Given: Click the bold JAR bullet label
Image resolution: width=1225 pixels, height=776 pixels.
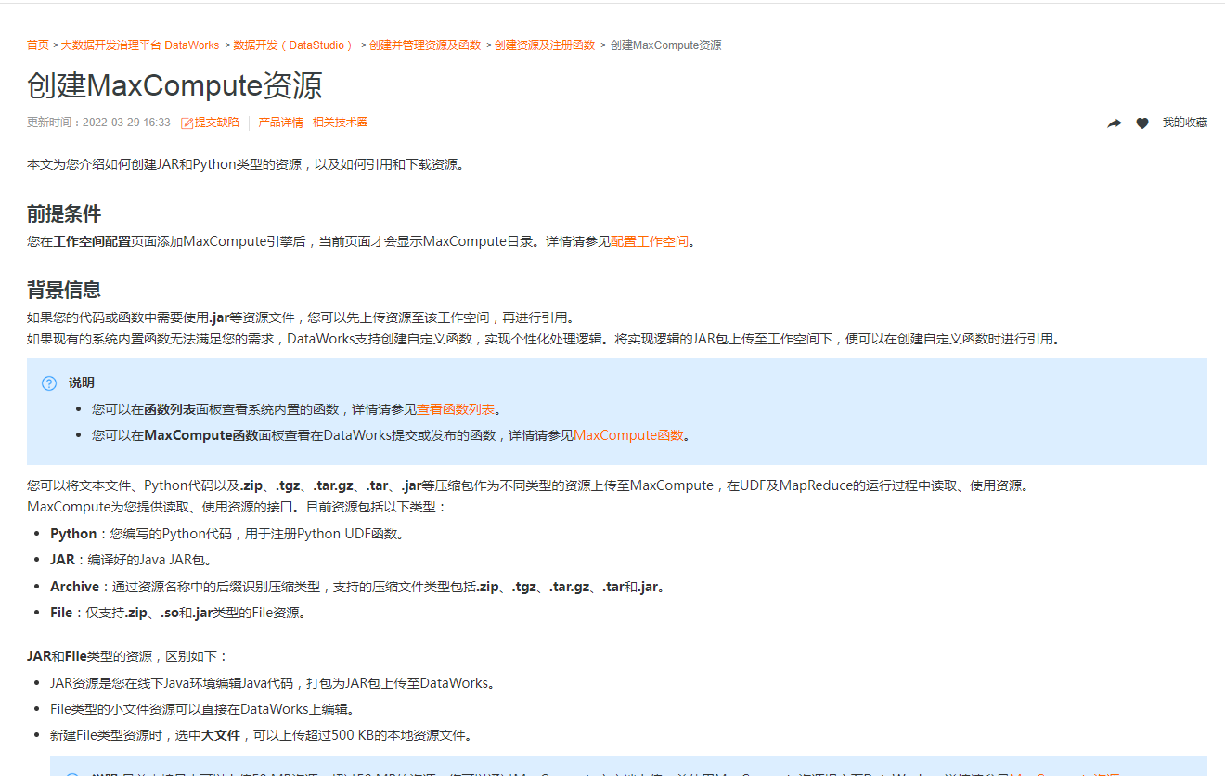Looking at the screenshot, I should tap(63, 560).
